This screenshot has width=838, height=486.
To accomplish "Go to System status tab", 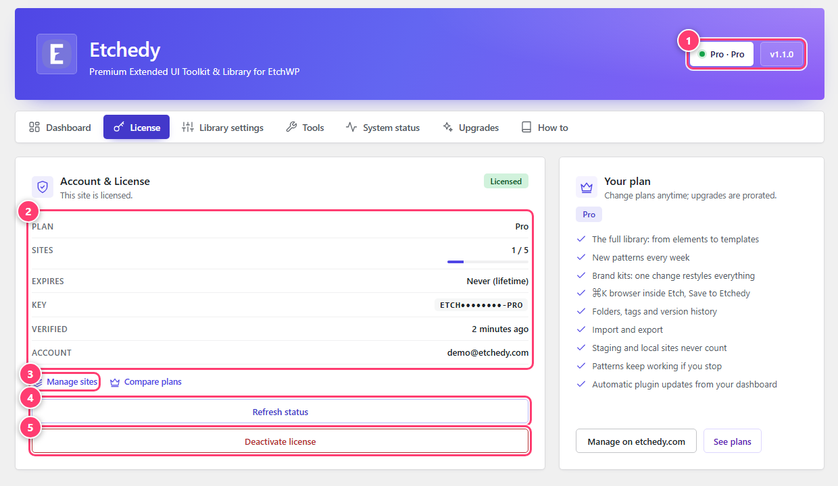I will coord(383,128).
